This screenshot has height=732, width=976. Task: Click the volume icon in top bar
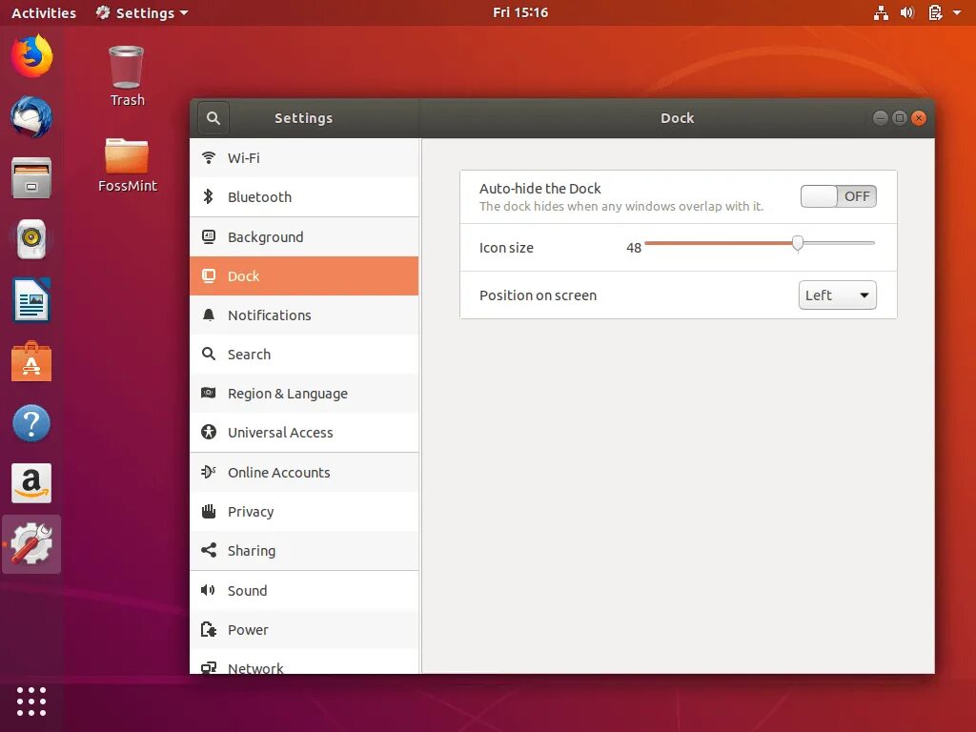click(x=907, y=12)
